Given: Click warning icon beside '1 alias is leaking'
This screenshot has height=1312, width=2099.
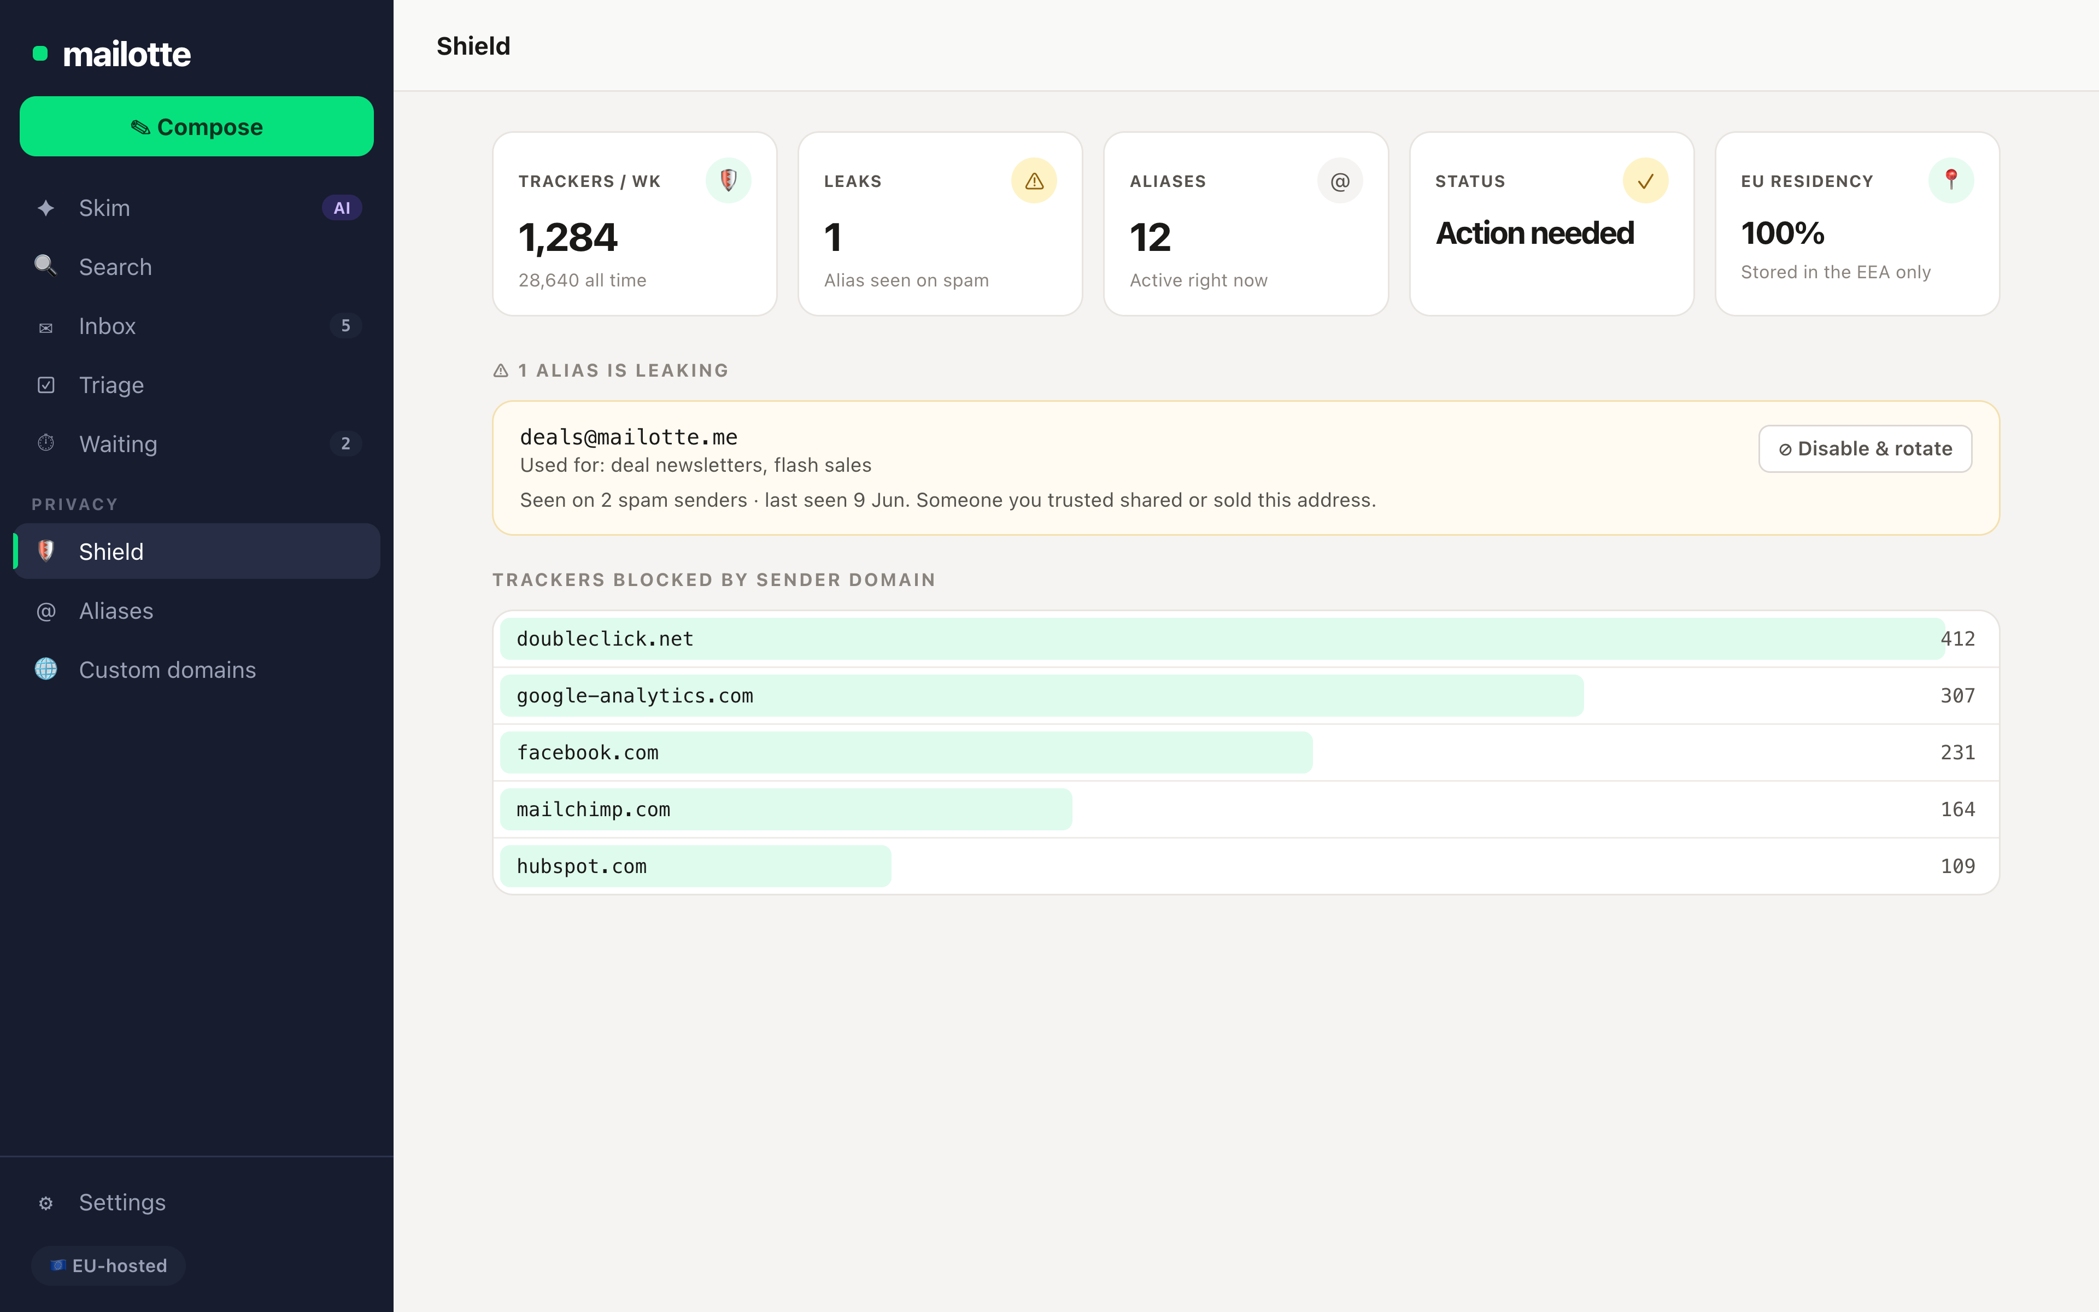Looking at the screenshot, I should click(x=501, y=371).
